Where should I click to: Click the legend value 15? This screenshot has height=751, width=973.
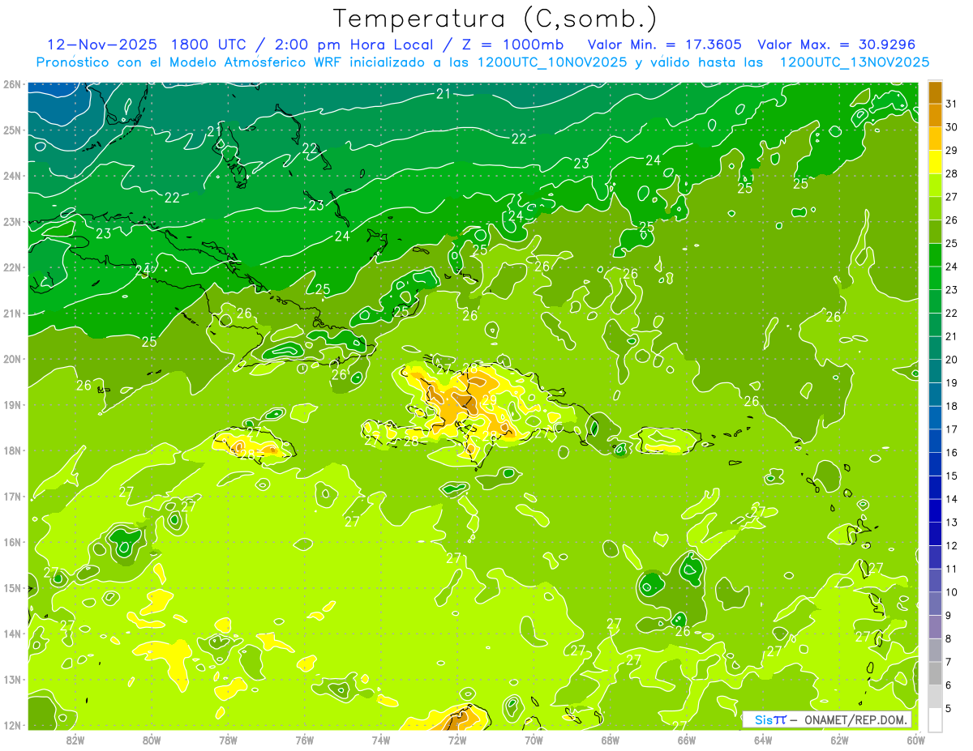[x=952, y=476]
